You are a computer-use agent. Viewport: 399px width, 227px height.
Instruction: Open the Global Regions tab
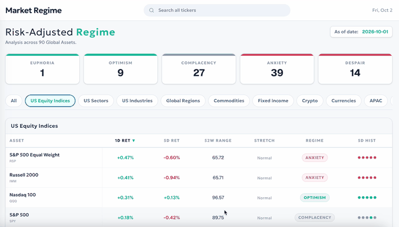(183, 101)
